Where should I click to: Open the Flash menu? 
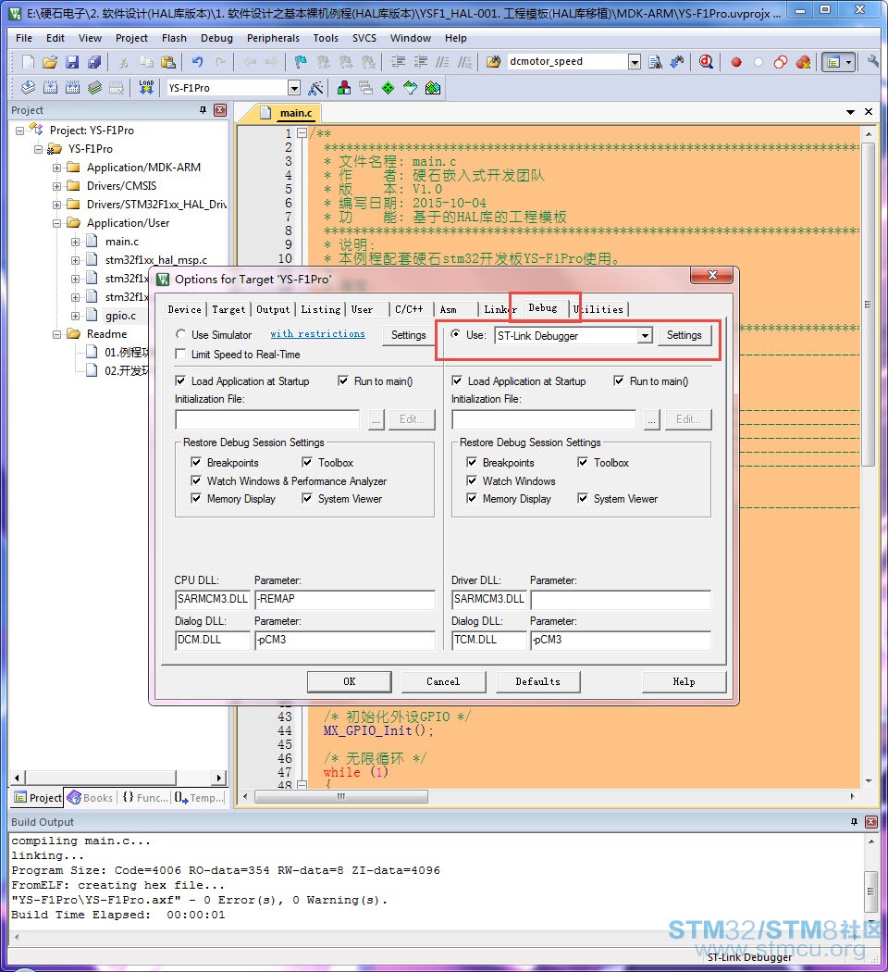(174, 38)
